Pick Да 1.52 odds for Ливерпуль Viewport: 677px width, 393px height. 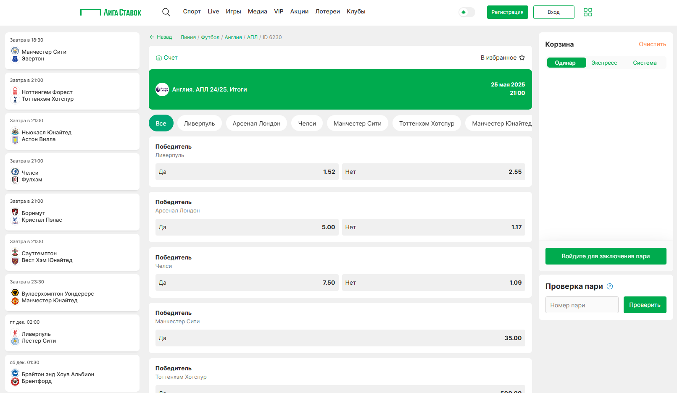click(x=247, y=172)
